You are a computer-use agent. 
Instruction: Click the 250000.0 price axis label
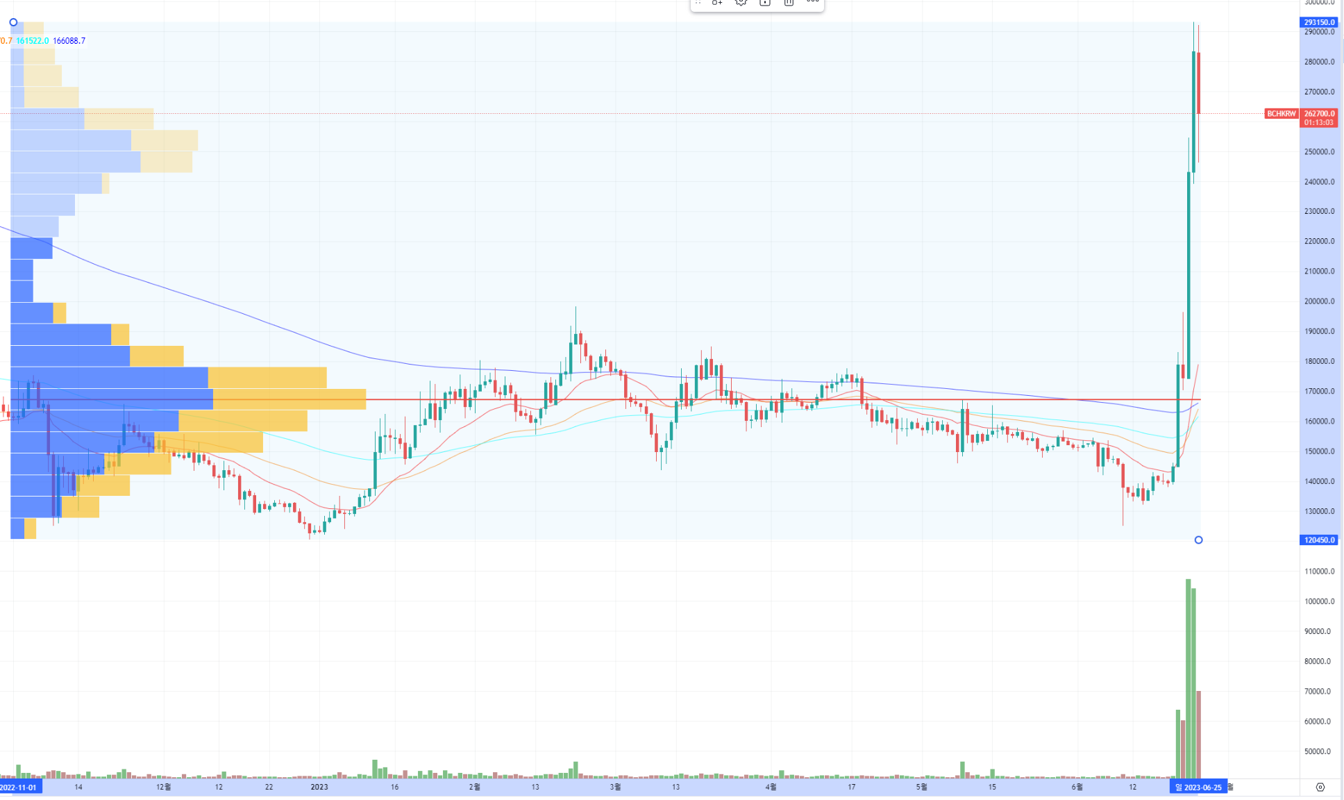[x=1319, y=151]
